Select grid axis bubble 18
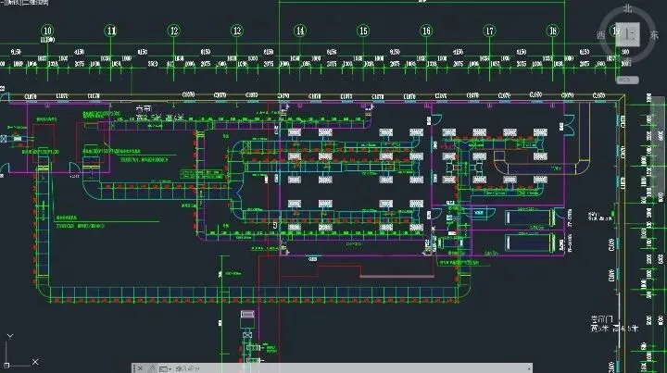 552,31
